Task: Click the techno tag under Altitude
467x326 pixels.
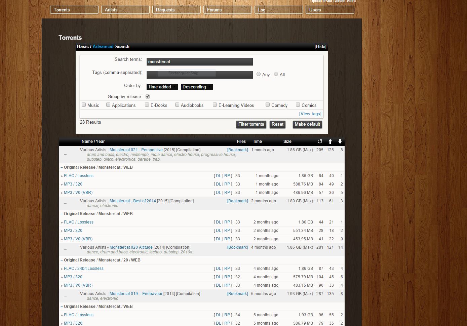Action: tap(155, 252)
